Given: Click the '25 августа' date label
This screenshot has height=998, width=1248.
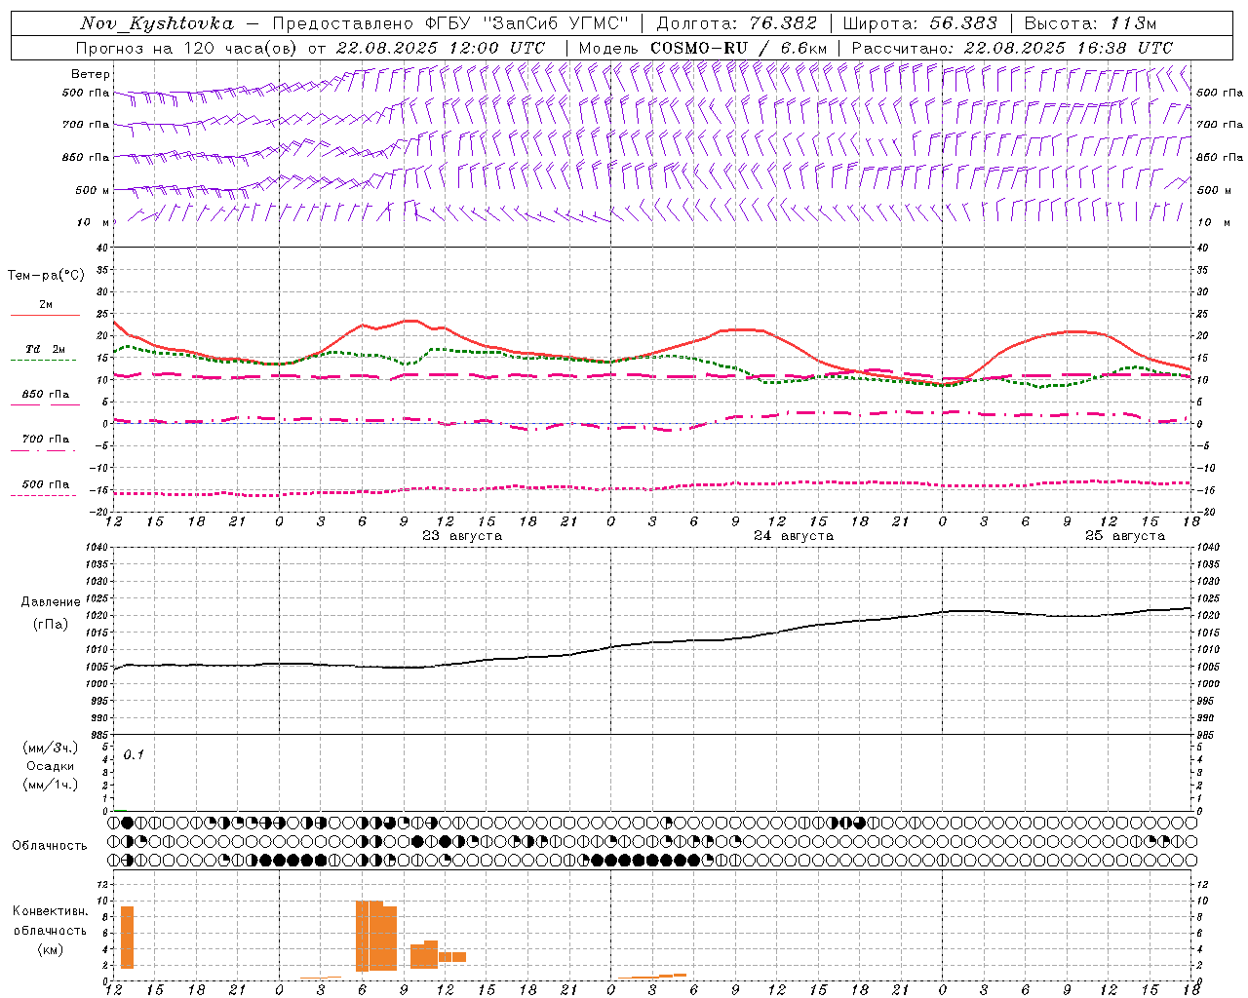Looking at the screenshot, I should pos(1125,536).
